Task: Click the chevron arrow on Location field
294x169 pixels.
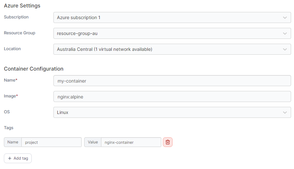Action: coord(285,49)
